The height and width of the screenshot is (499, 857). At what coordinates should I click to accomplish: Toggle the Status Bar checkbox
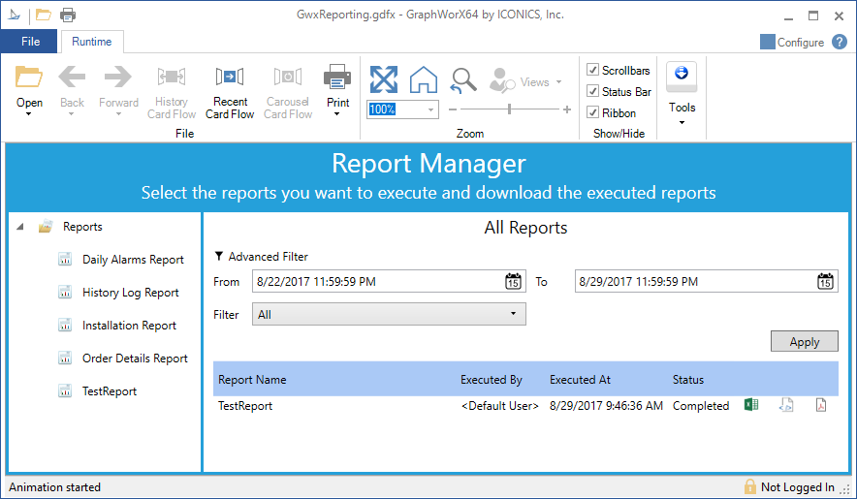(x=592, y=92)
